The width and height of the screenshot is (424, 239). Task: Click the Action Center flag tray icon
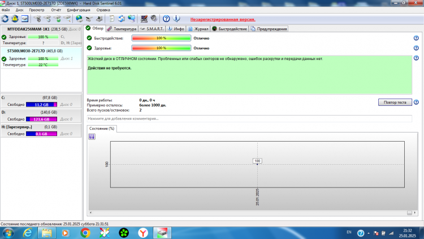pos(376,233)
